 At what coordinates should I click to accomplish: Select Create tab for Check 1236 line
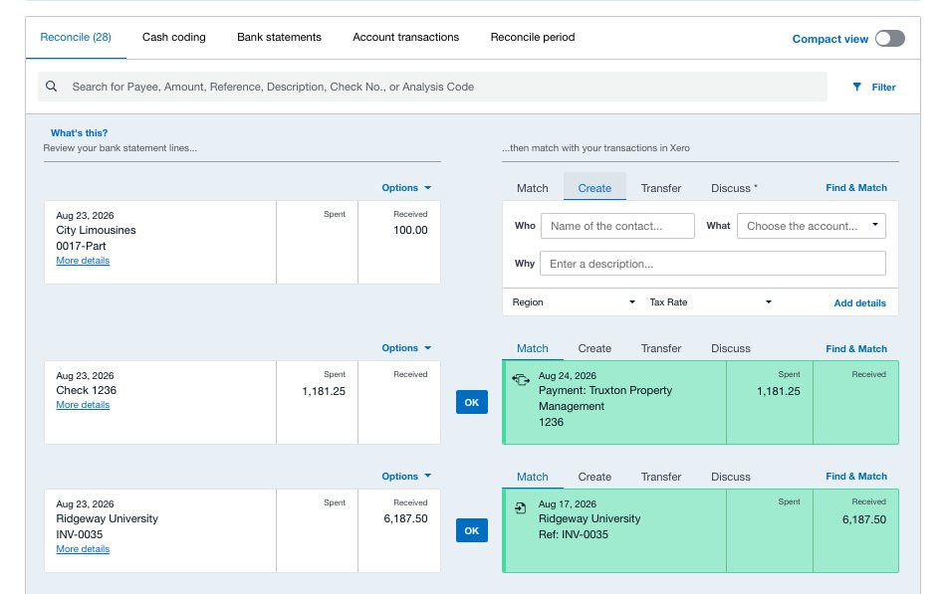point(594,348)
